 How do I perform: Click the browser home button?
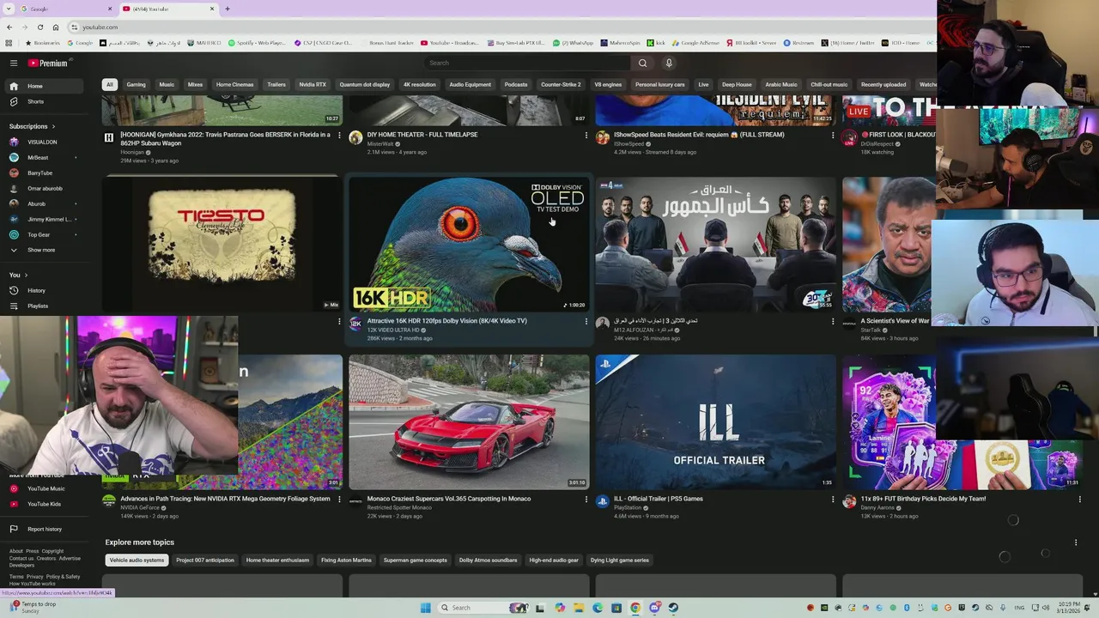coord(56,27)
